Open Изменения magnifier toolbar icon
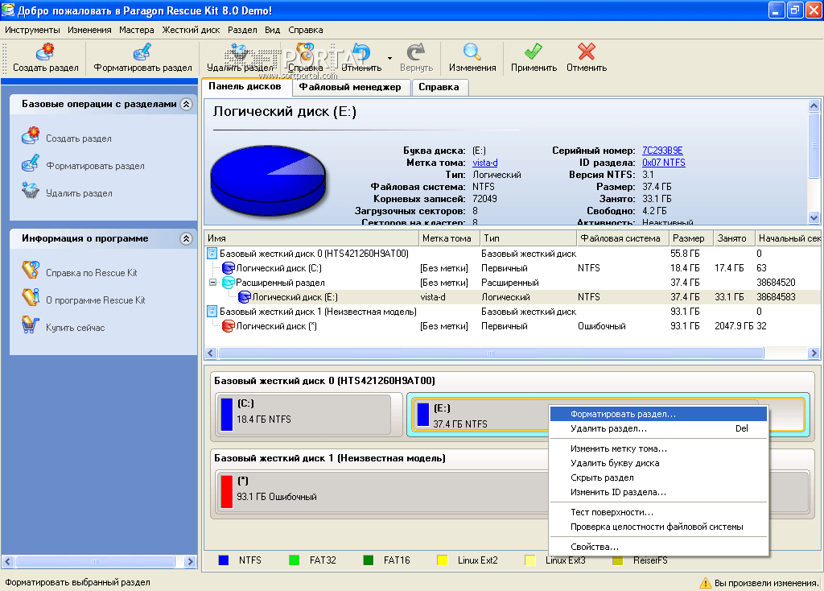Image resolution: width=824 pixels, height=591 pixels. 472,52
